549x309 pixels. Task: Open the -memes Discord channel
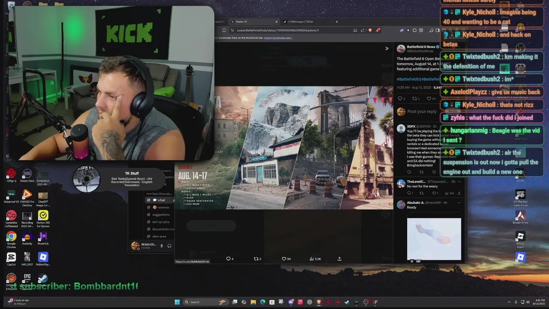[160, 207]
